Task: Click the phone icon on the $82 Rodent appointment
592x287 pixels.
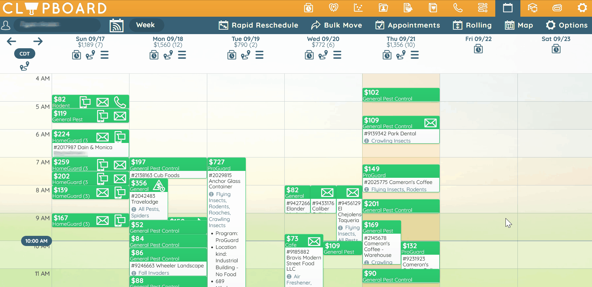Action: pyautogui.click(x=120, y=102)
